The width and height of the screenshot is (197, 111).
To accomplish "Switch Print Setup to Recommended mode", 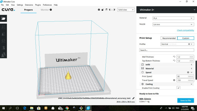I will (169, 38).
